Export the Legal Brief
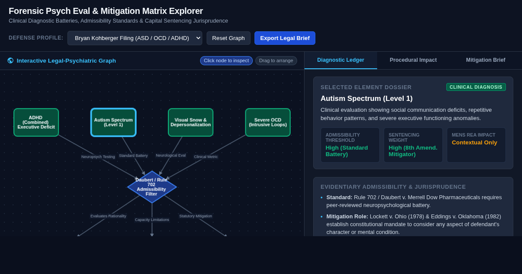The image size is (522, 274). (x=285, y=38)
